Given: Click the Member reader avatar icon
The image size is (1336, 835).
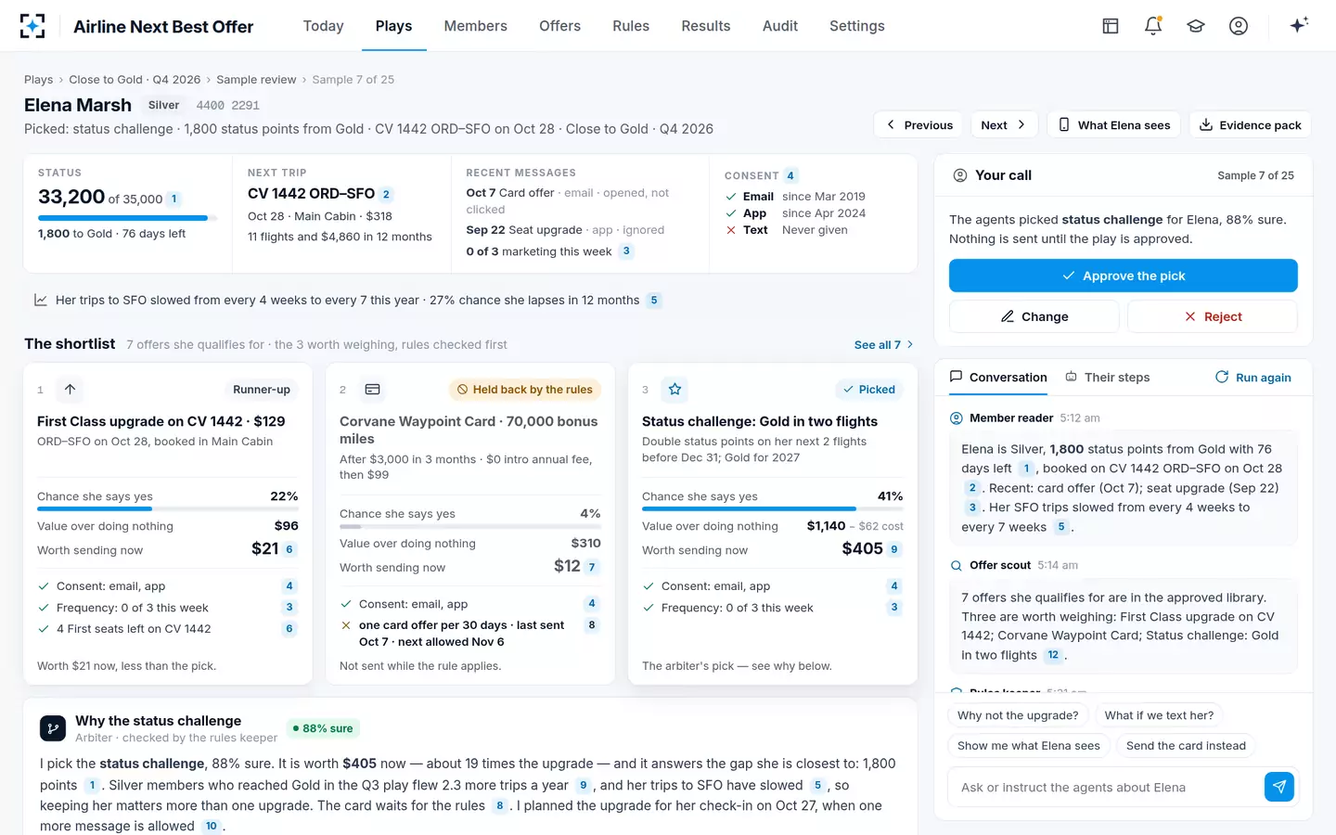Looking at the screenshot, I should [957, 418].
